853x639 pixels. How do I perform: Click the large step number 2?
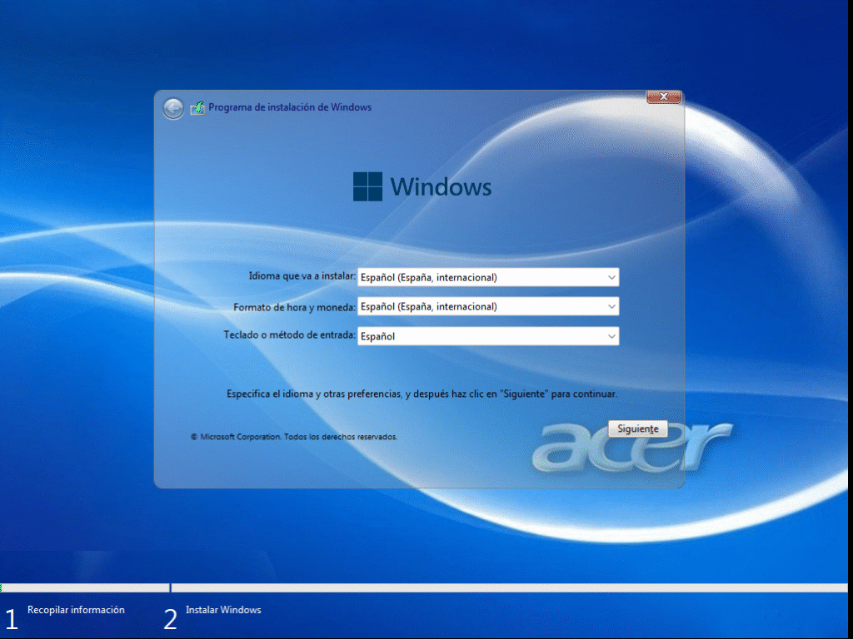click(170, 619)
